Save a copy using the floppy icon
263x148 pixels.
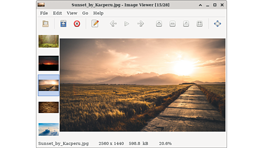pyautogui.click(x=63, y=24)
